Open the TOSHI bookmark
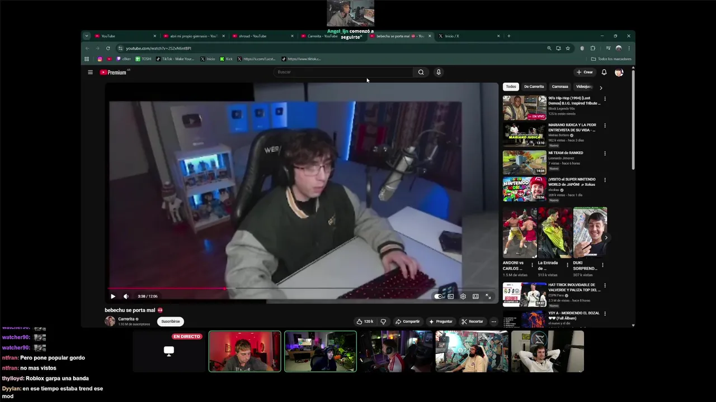Viewport: 716px width, 402px height. point(144,59)
